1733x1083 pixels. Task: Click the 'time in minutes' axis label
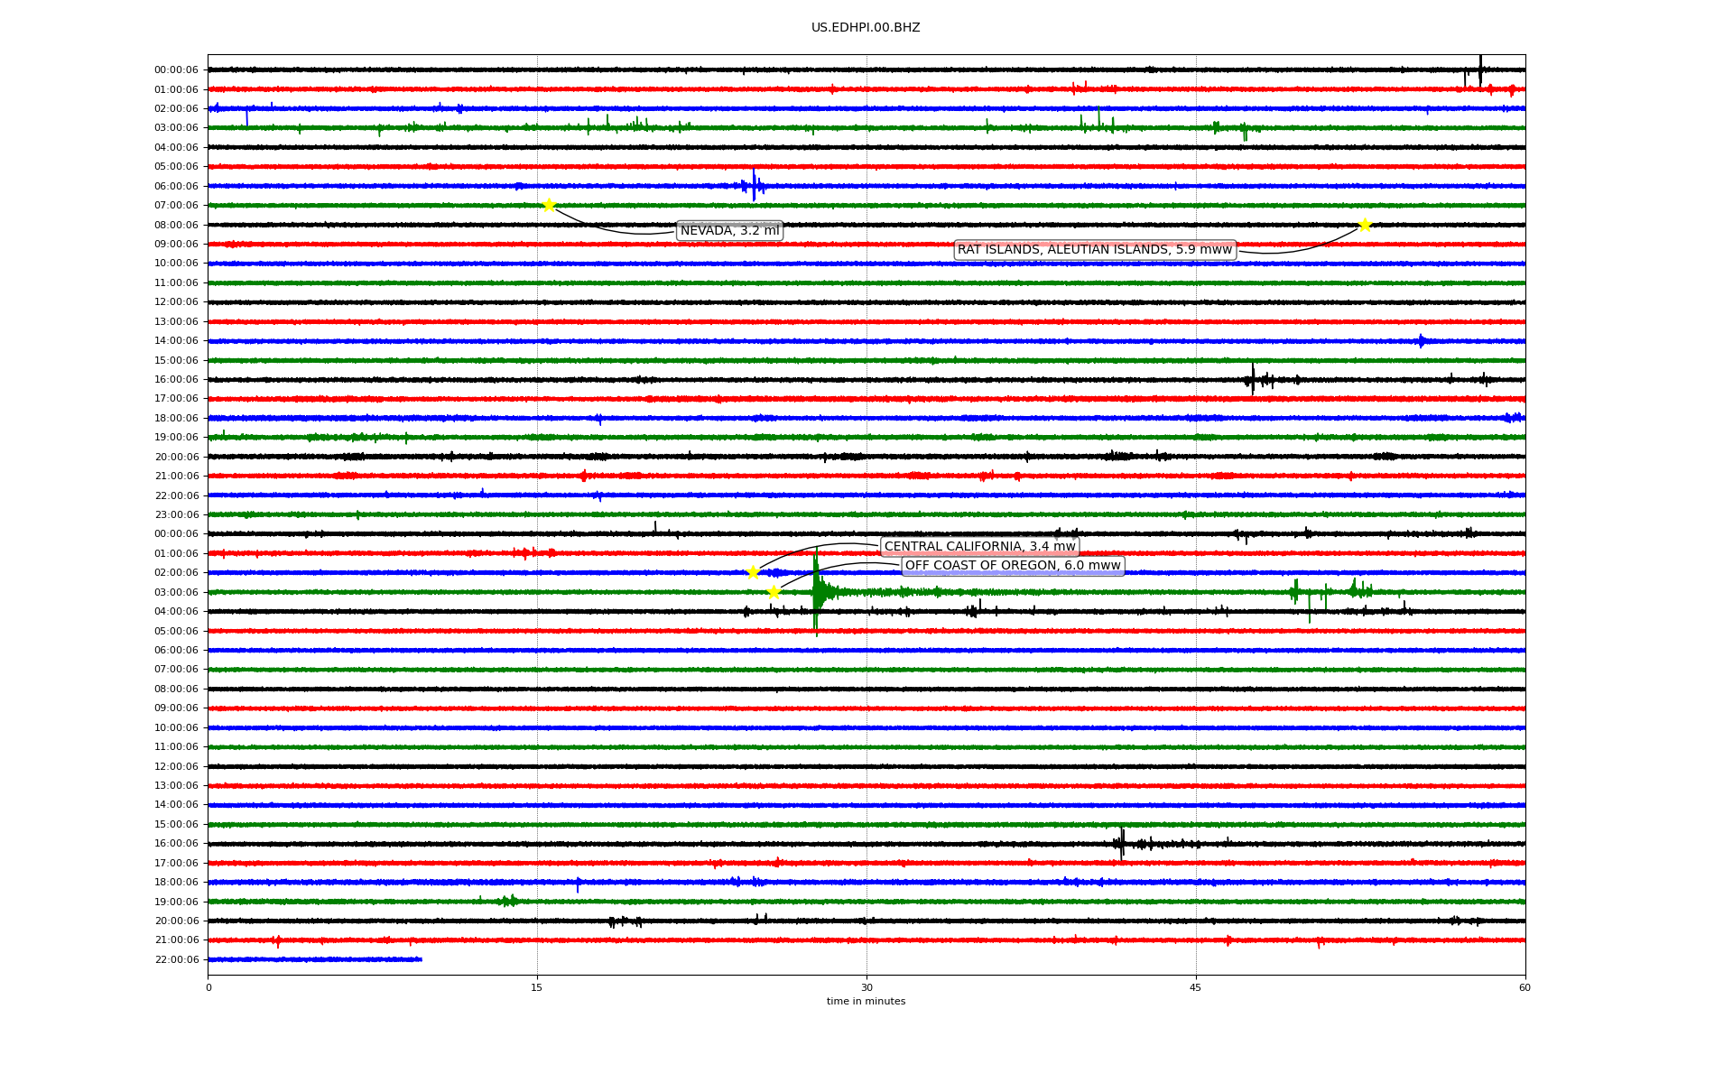tap(866, 1002)
